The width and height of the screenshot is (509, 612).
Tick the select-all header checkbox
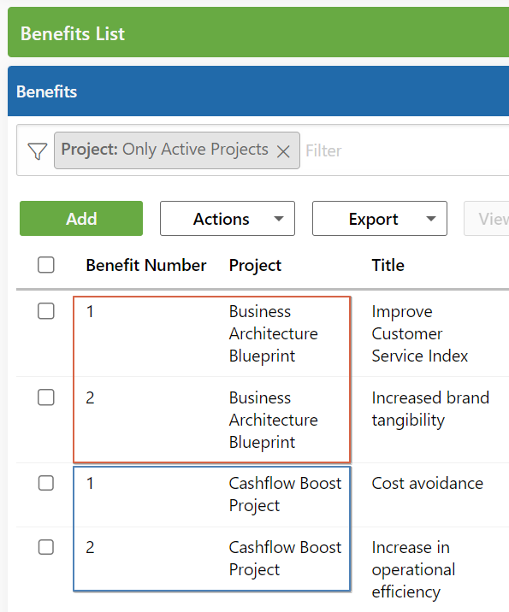pyautogui.click(x=46, y=265)
